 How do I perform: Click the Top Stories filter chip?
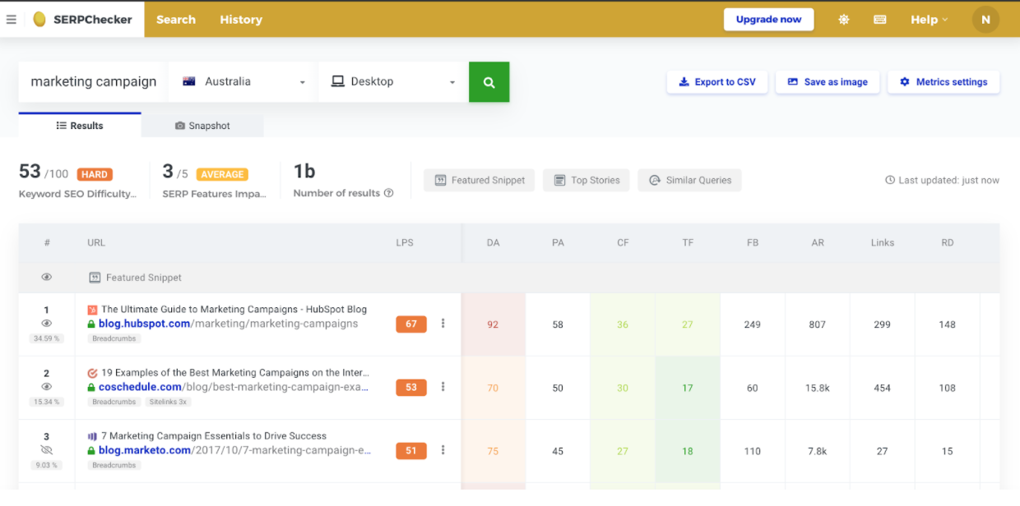586,181
